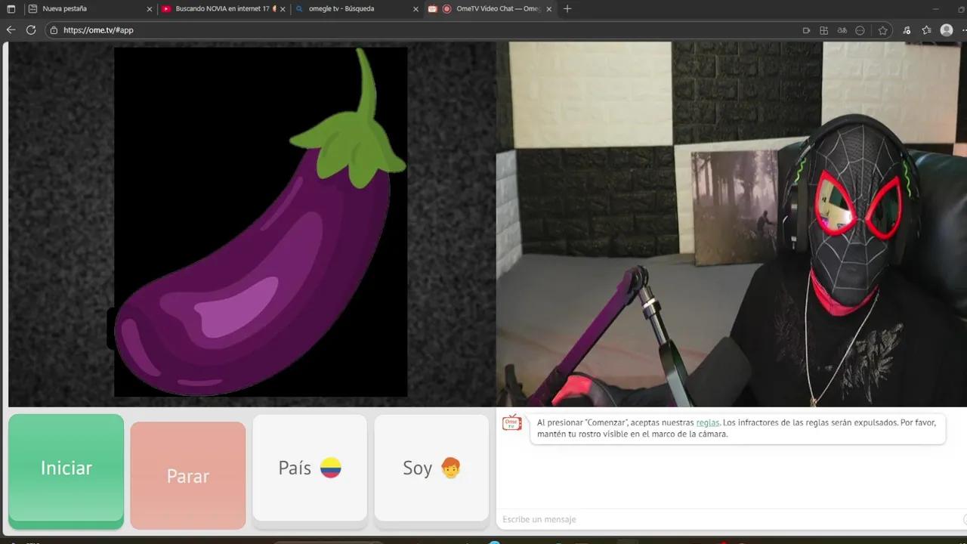Close the Nueva pestaña tab
This screenshot has height=544, width=967.
[x=149, y=9]
